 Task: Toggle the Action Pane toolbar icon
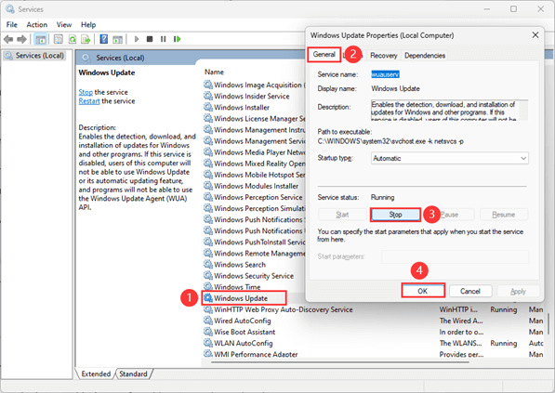(117, 39)
